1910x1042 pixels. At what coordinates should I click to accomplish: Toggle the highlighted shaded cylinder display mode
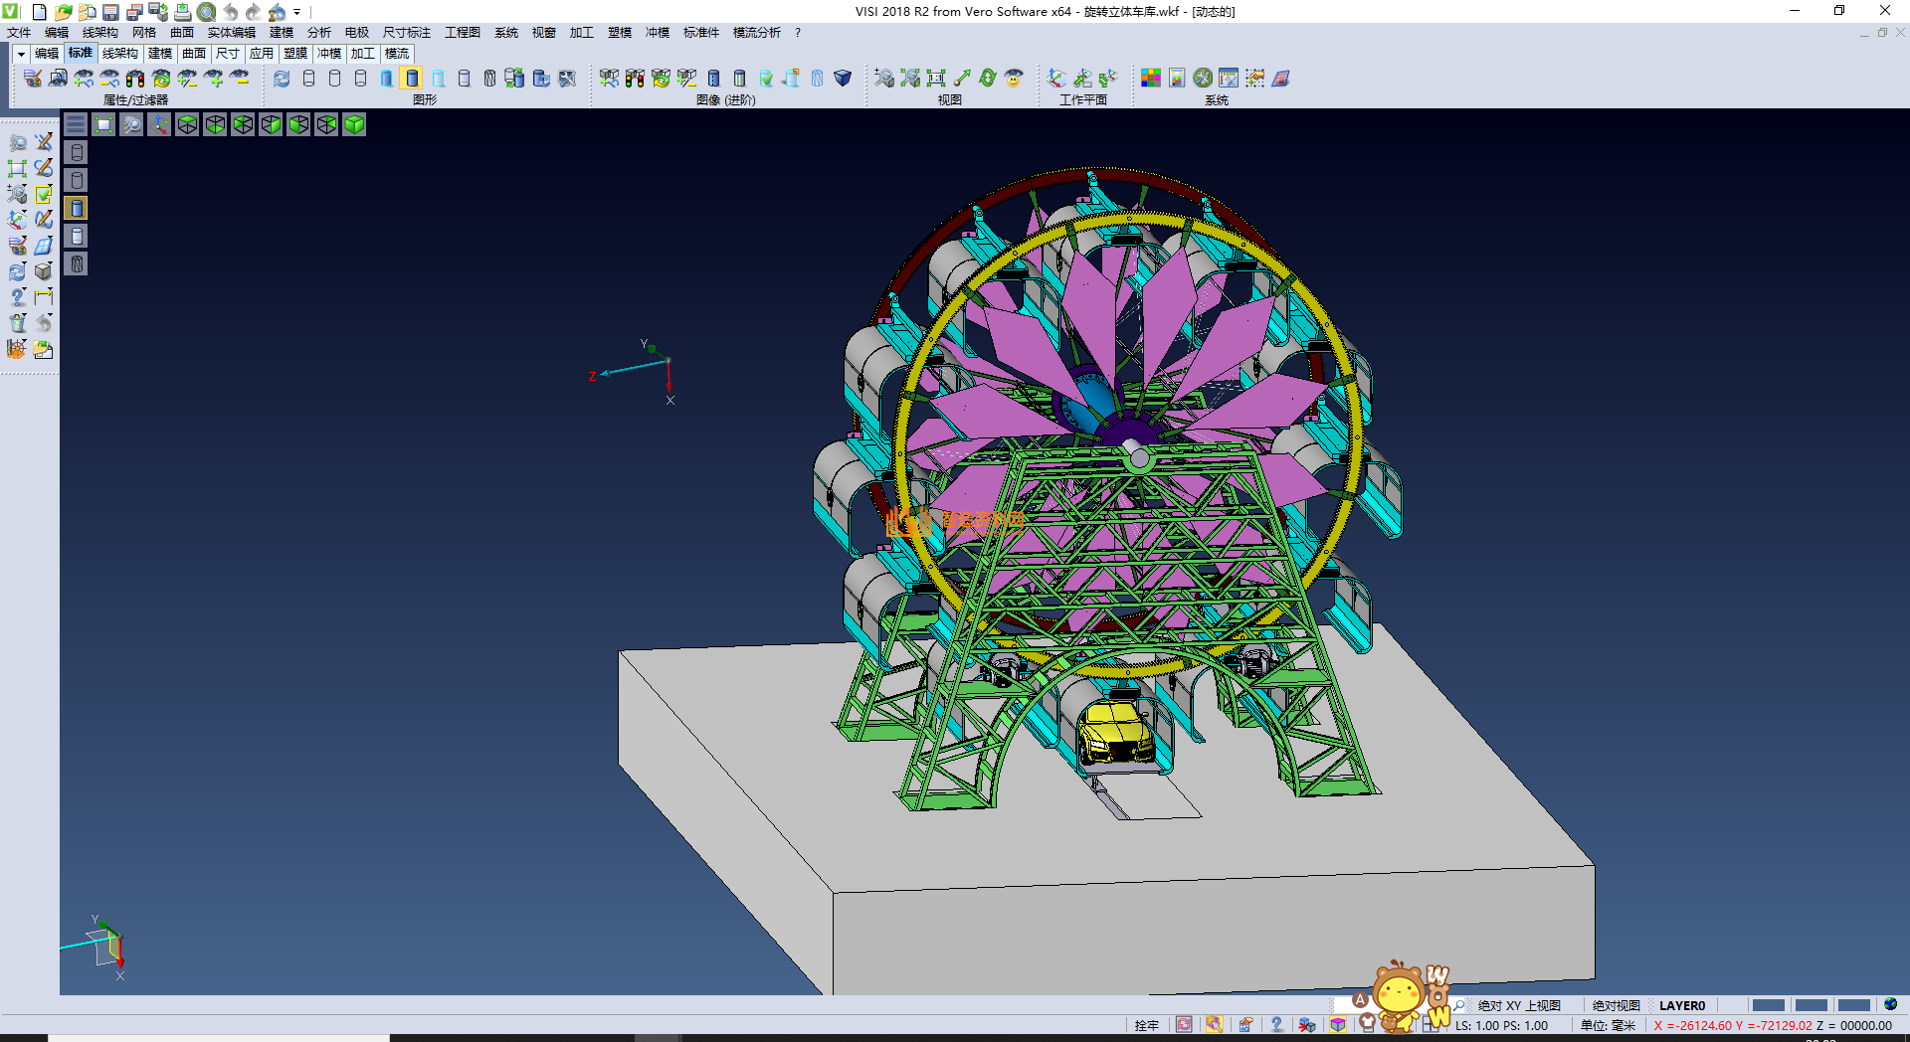click(x=412, y=78)
